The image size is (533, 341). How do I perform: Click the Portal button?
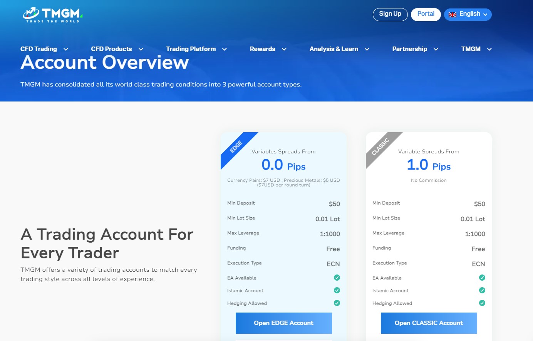click(x=426, y=15)
